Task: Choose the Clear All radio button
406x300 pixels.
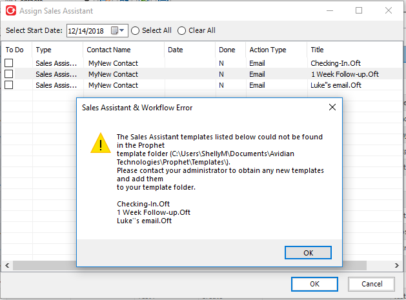Action: (181, 30)
